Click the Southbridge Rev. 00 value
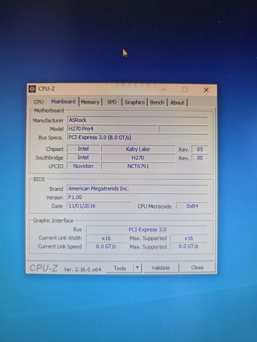This screenshot has width=257, height=342. pyautogui.click(x=200, y=158)
